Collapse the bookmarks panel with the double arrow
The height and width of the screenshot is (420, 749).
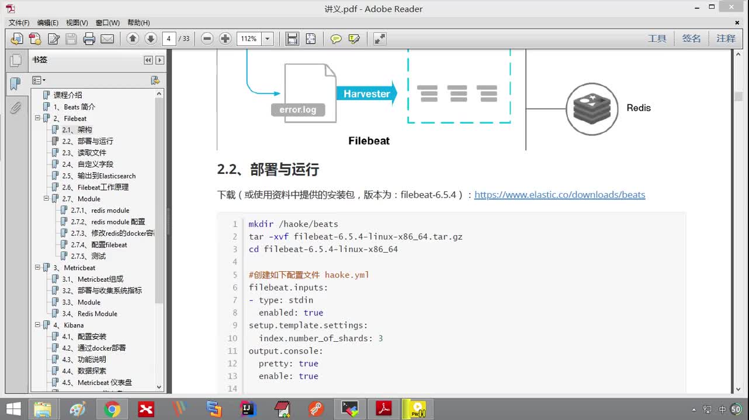click(148, 60)
